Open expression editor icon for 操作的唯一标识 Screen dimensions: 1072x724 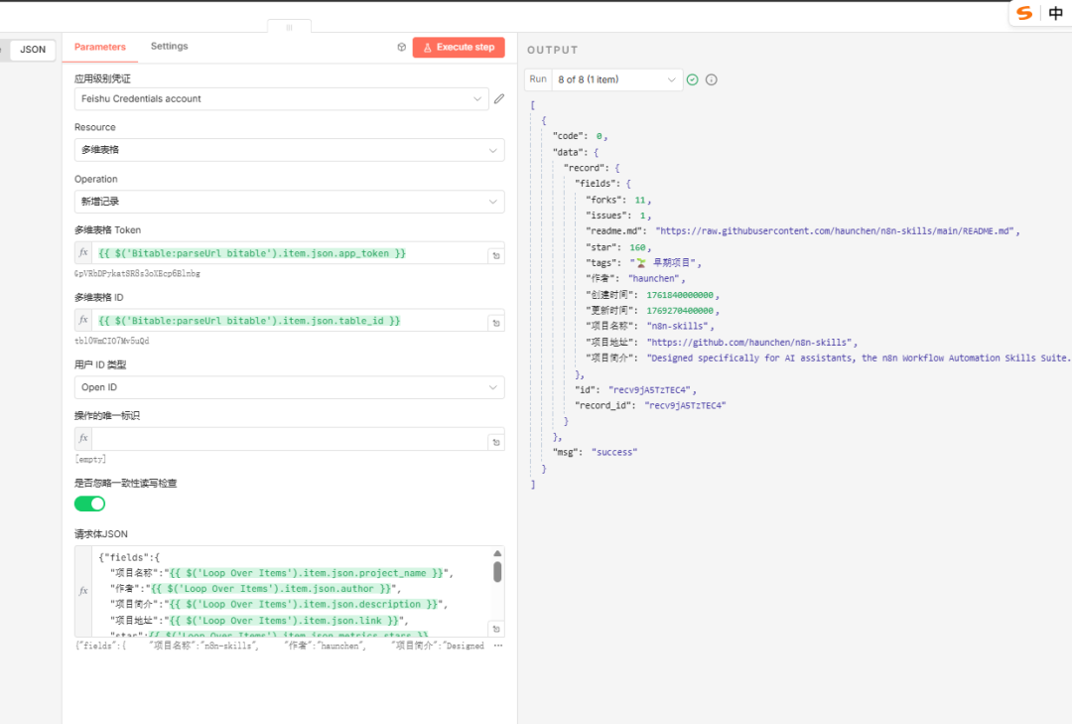click(494, 442)
